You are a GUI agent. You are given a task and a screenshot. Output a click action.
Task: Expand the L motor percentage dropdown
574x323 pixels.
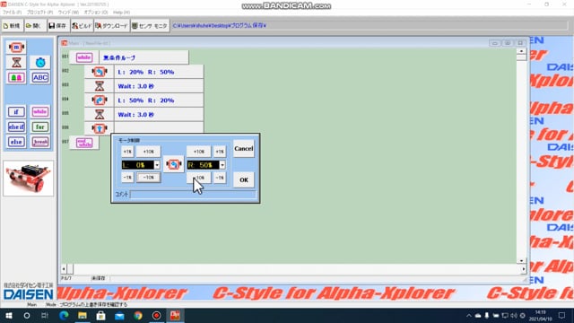pyautogui.click(x=157, y=165)
